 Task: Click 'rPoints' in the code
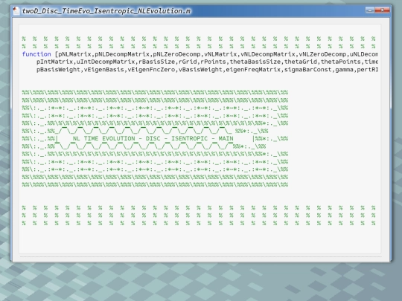(213, 62)
